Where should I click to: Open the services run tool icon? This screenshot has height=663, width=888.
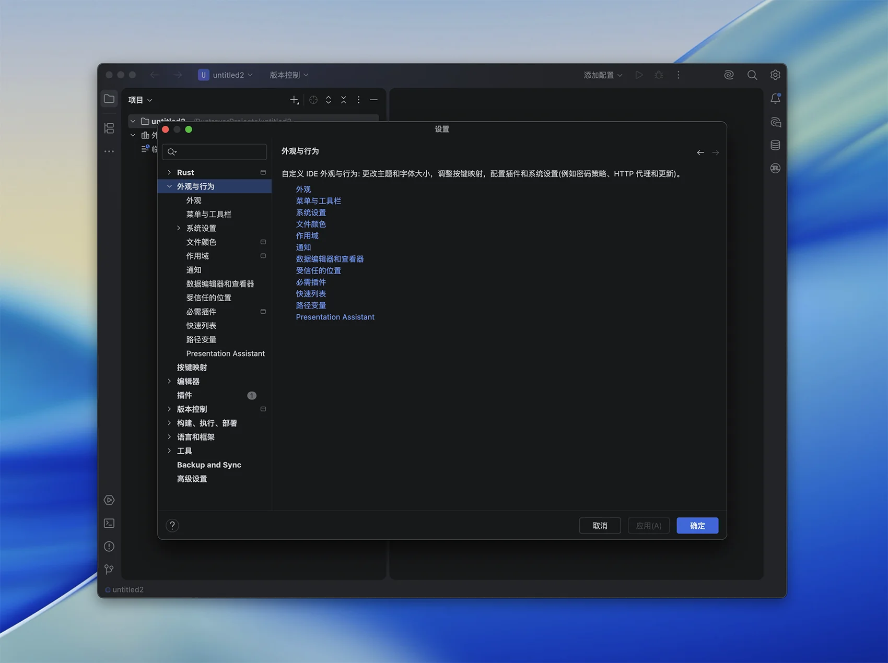(x=109, y=500)
